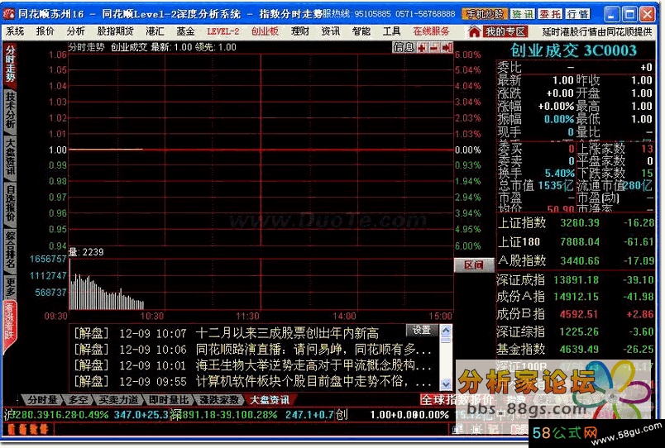Open the 在线服务 menu
Image resolution: width=665 pixels, height=448 pixels.
click(x=431, y=31)
